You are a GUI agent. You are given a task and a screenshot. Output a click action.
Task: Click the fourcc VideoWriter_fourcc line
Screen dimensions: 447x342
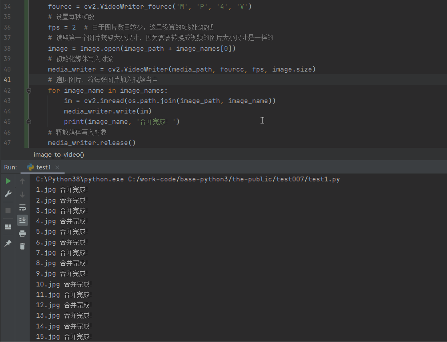pos(150,6)
